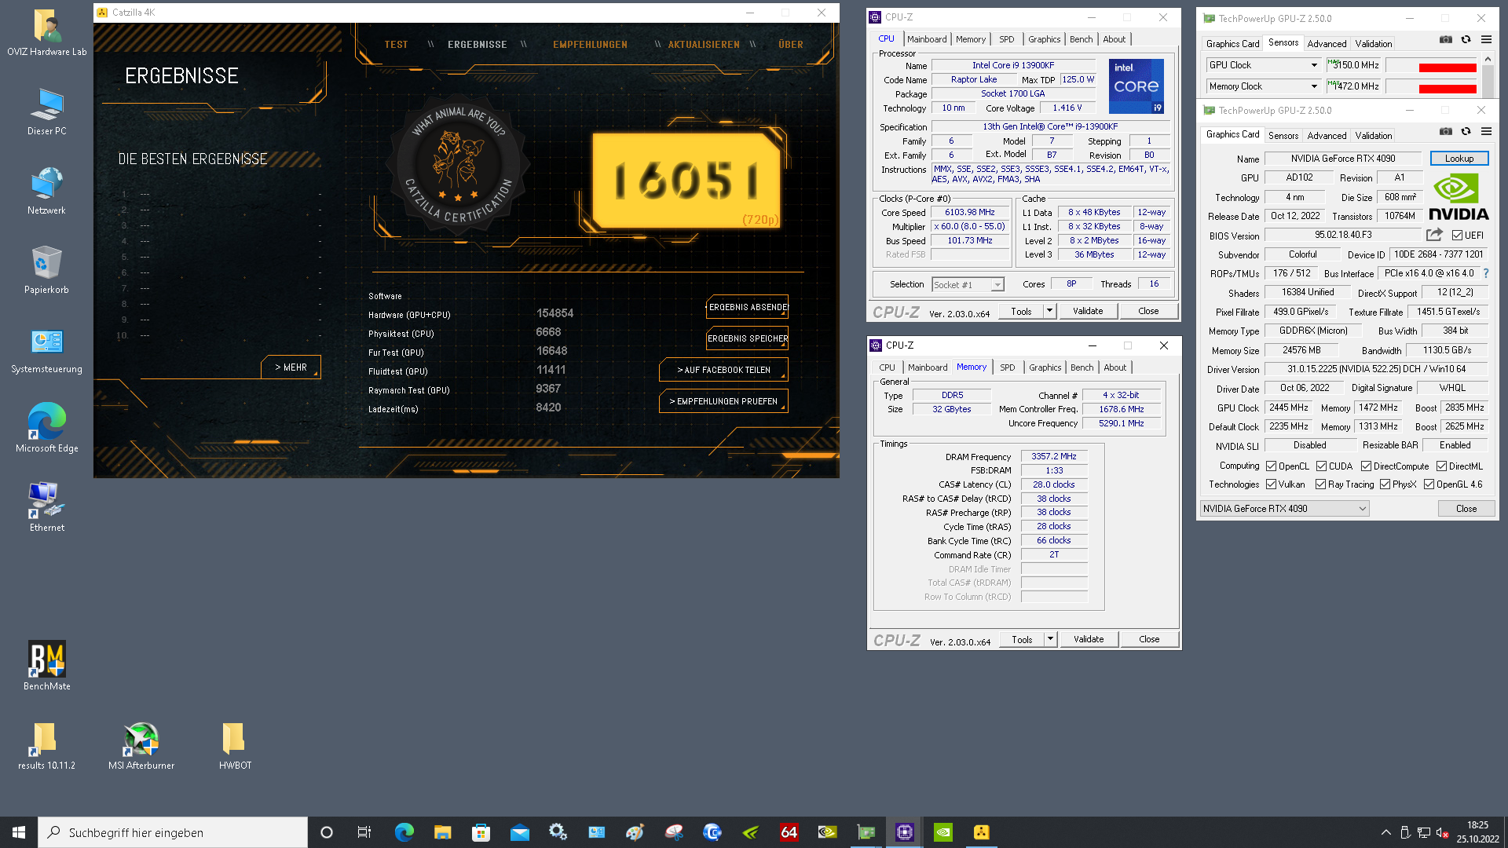Select the MSI Afterburner desktop icon
This screenshot has height=848, width=1508.
pos(141,746)
